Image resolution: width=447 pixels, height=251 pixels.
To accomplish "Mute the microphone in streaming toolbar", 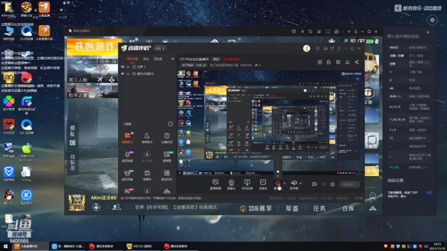I will click(278, 184).
